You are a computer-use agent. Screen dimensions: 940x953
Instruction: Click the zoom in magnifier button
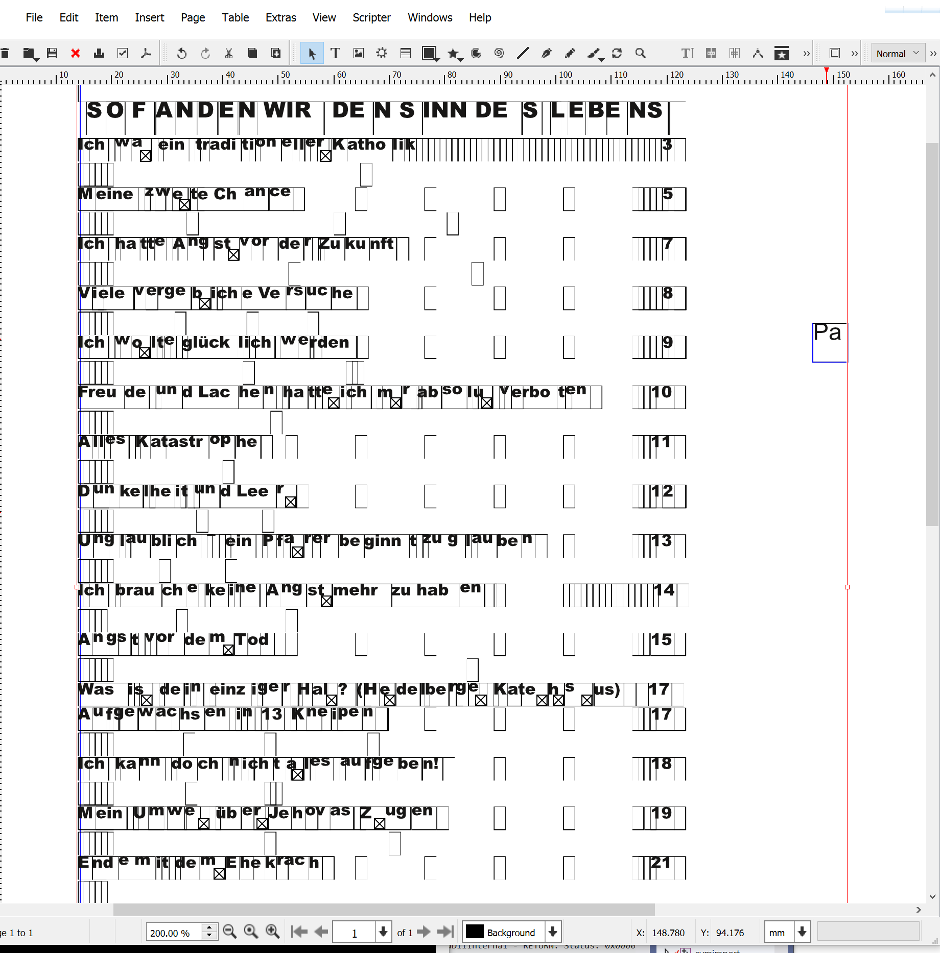tap(272, 933)
